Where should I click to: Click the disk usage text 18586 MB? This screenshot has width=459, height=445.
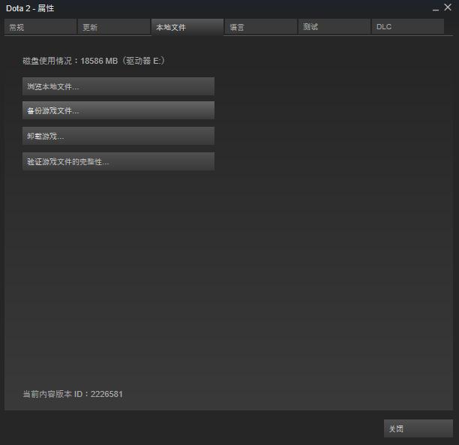pos(99,61)
